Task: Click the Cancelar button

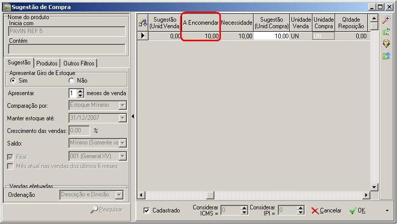Action: tap(327, 210)
